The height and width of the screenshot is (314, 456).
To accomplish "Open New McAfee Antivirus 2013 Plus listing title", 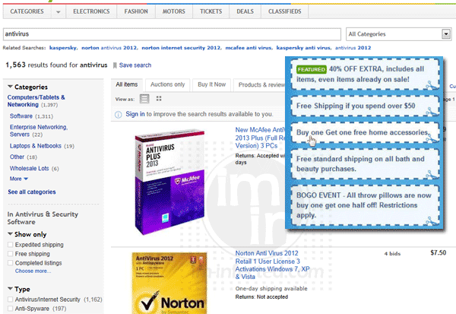I will tap(260, 138).
